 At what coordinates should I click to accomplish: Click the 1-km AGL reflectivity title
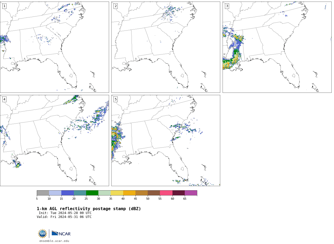pos(89,209)
